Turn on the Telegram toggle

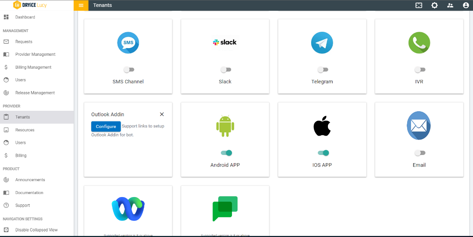click(x=323, y=70)
